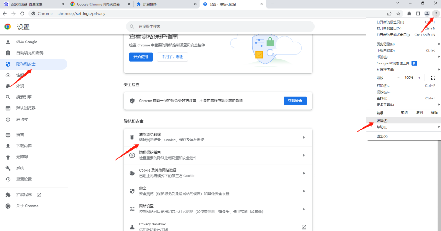Click the 开始使用 button
Viewport: 441px width, 231px height.
pyautogui.click(x=141, y=57)
